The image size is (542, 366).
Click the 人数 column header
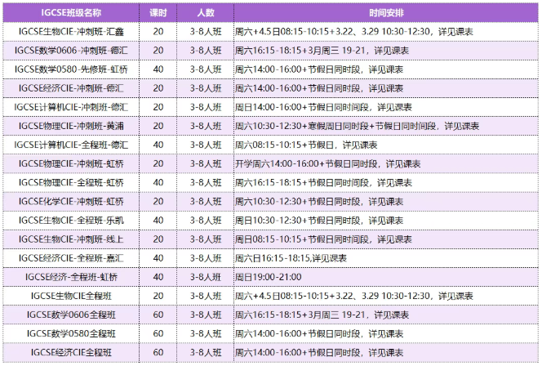pyautogui.click(x=206, y=13)
